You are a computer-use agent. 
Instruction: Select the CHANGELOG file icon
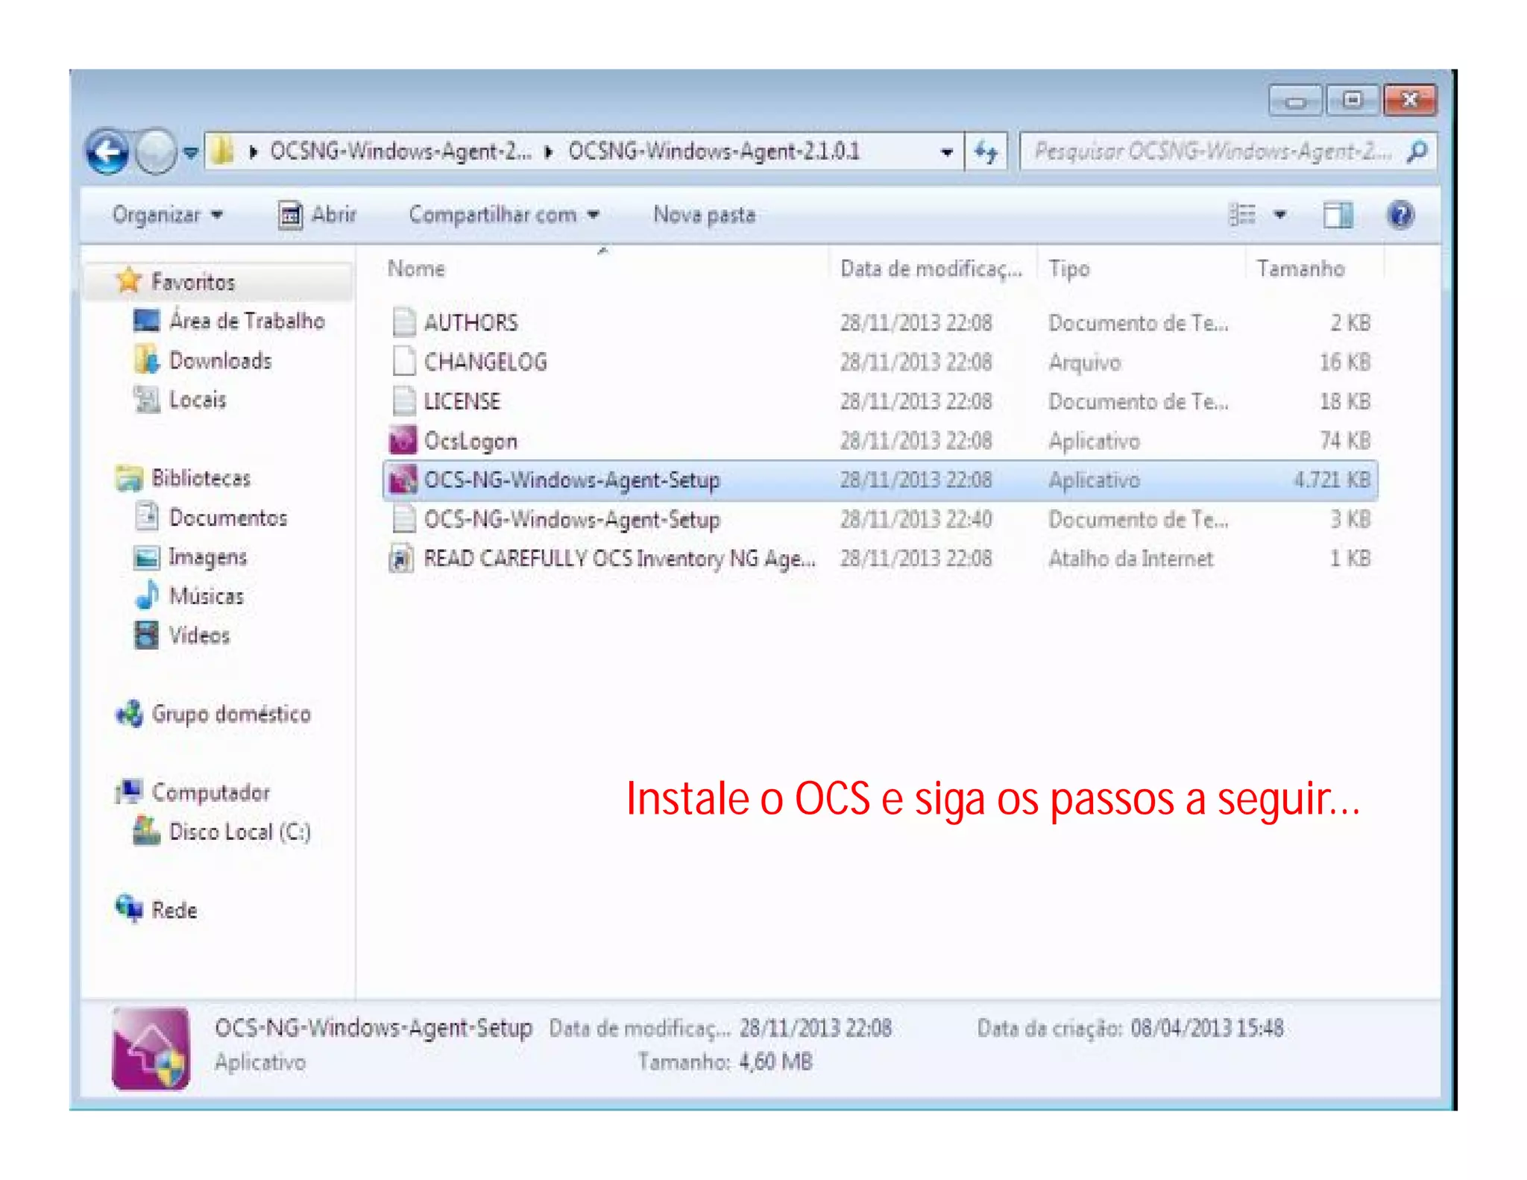point(403,362)
